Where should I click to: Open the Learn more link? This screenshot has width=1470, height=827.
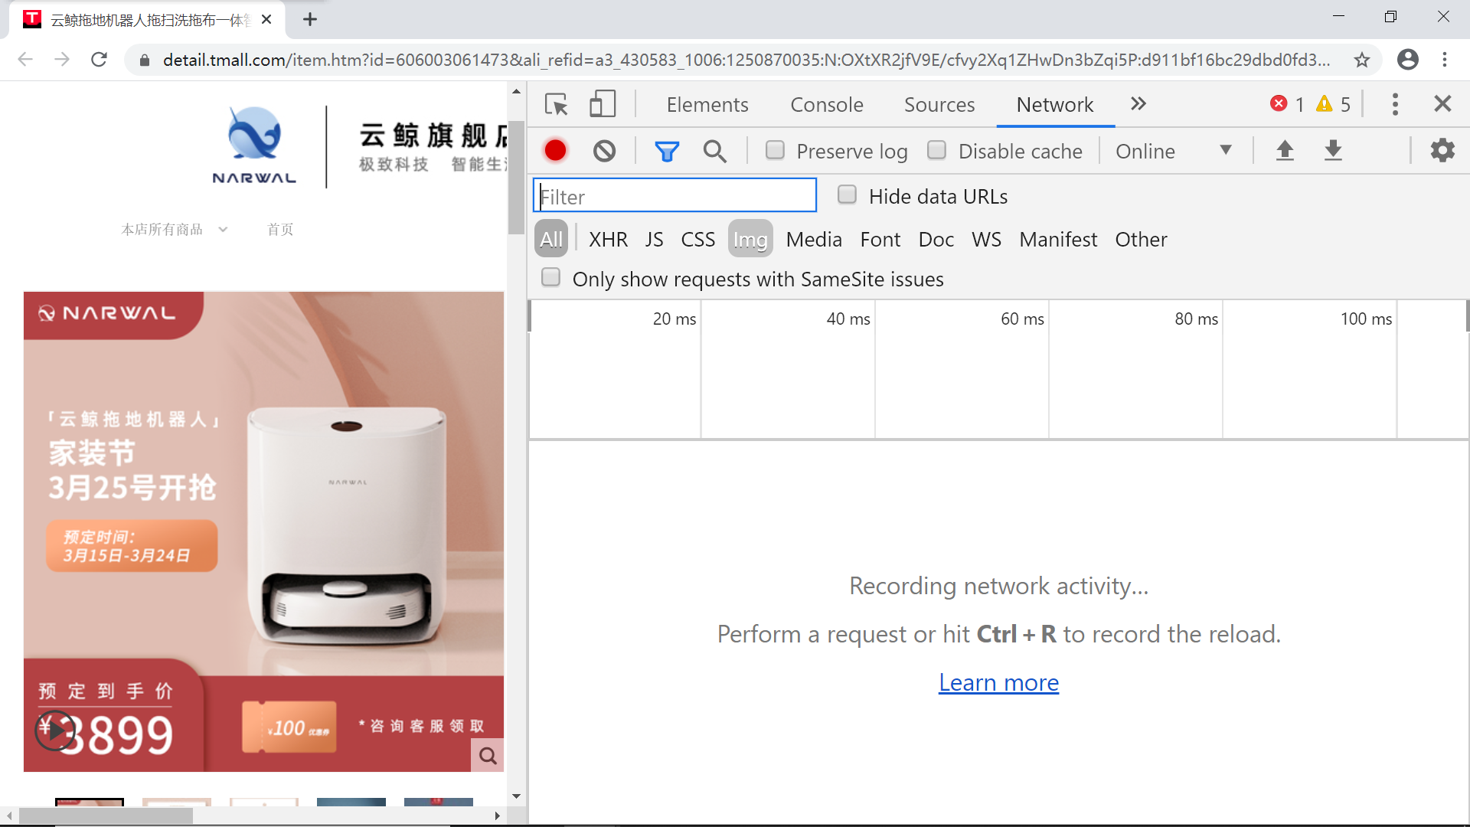point(998,682)
